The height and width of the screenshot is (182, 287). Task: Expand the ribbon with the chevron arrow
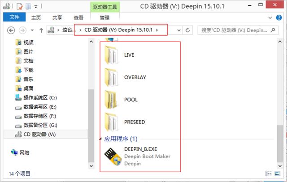click(270, 18)
